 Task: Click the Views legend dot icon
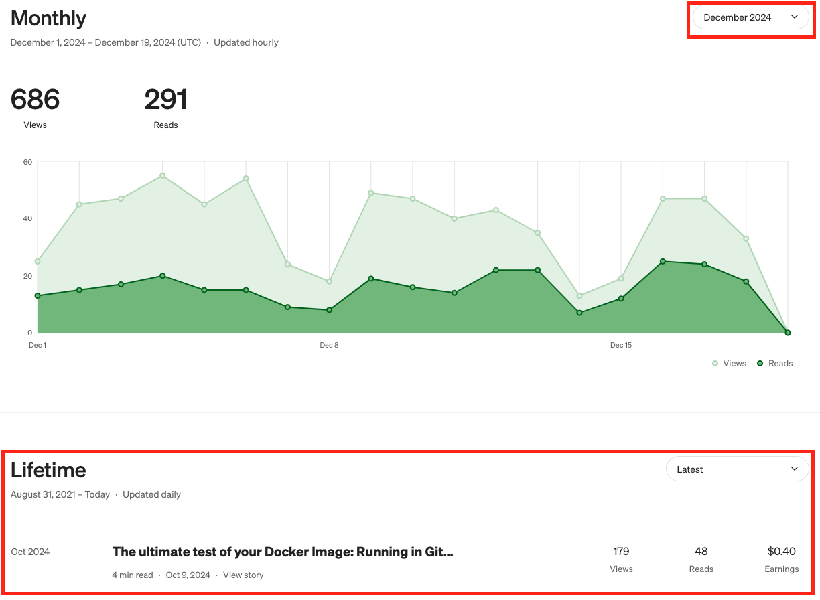715,363
